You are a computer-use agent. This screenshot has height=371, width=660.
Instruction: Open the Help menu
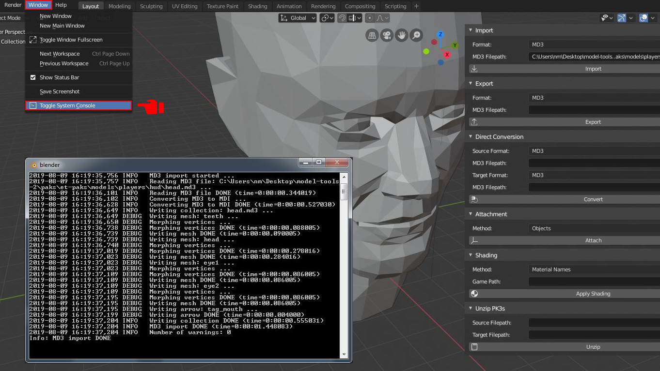61,5
